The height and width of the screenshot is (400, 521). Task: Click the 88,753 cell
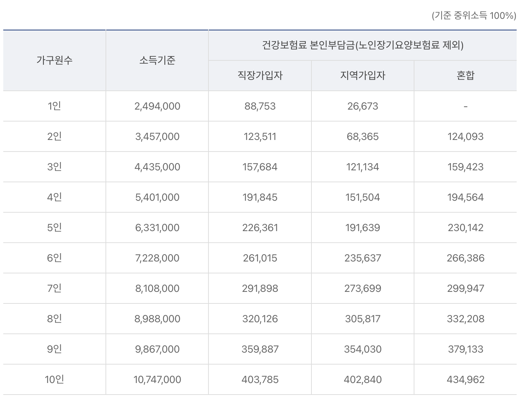(x=260, y=106)
